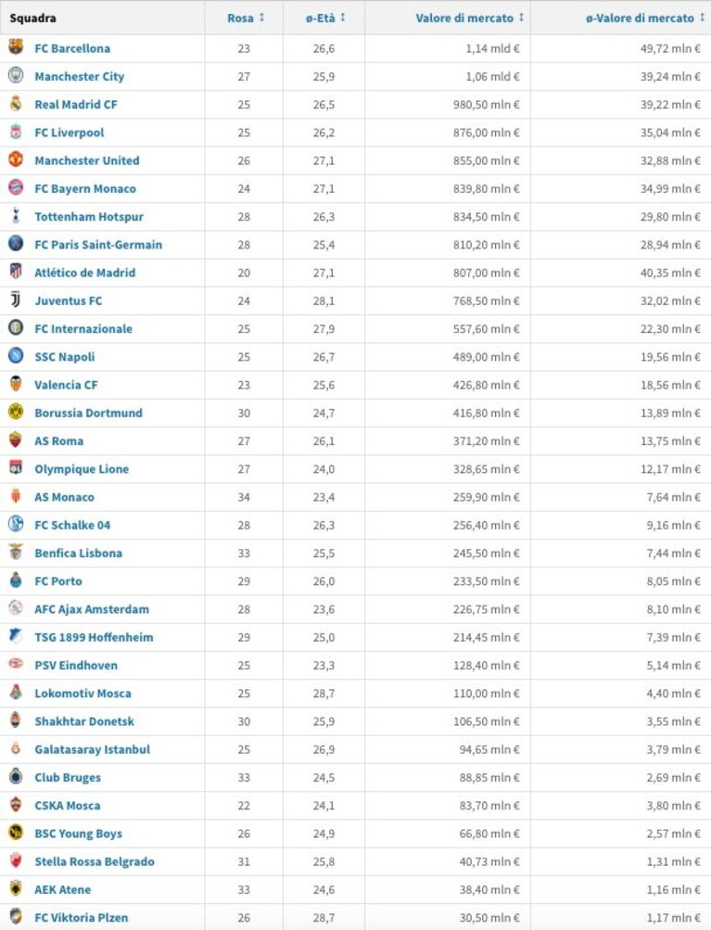The height and width of the screenshot is (930, 711).
Task: Open the SSC Napoli link
Action: coord(65,357)
